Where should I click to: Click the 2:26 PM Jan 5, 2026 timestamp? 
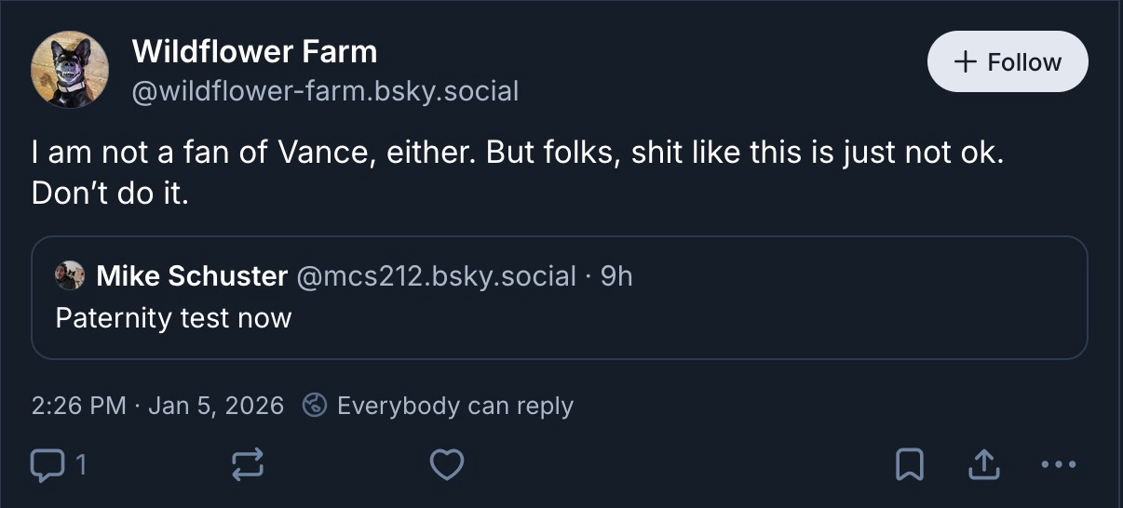[x=157, y=407]
